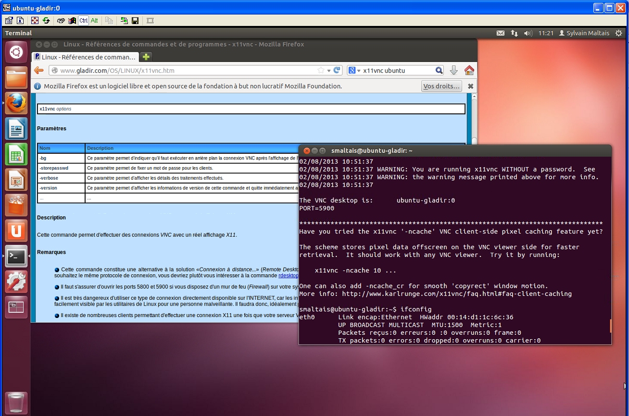Image resolution: width=629 pixels, height=416 pixels.
Task: Click Firefox home icon
Action: coord(469,71)
